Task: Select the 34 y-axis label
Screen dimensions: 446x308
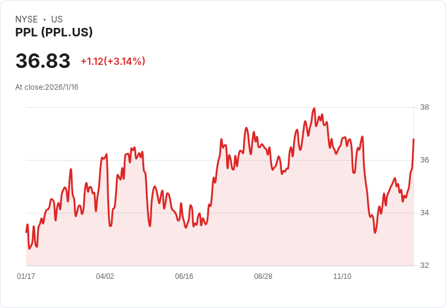Action: 424,213
